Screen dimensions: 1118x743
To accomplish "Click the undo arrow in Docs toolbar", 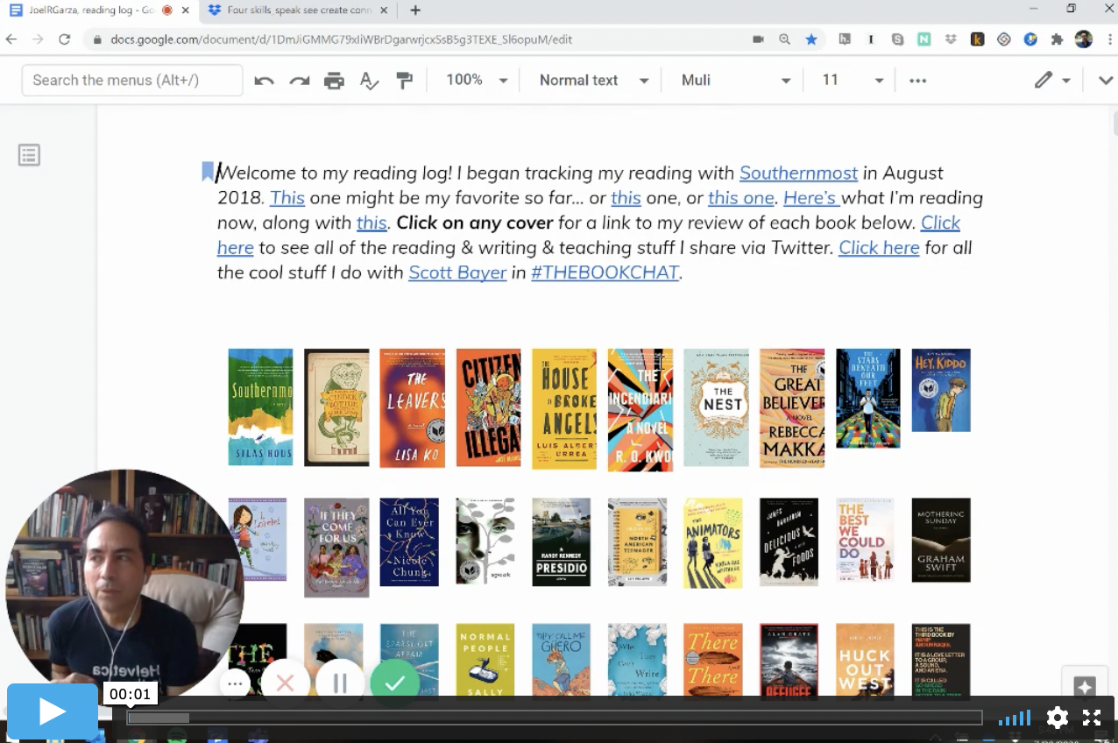I will (x=264, y=81).
